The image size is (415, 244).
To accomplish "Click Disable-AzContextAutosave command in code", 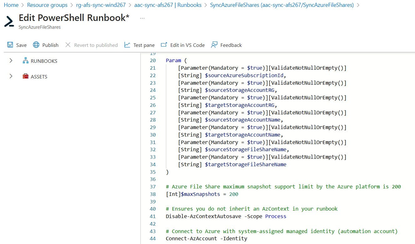I will coord(204,216).
